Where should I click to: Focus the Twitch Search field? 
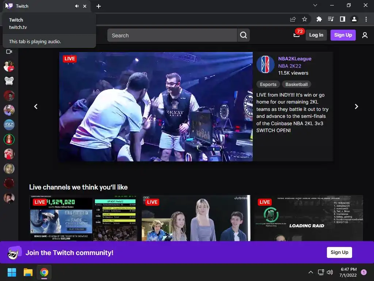click(x=172, y=35)
